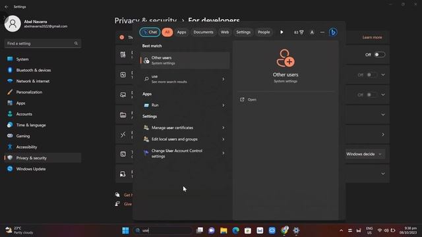422x237 pixels.
Task: Select the Settings search filter
Action: pyautogui.click(x=243, y=32)
